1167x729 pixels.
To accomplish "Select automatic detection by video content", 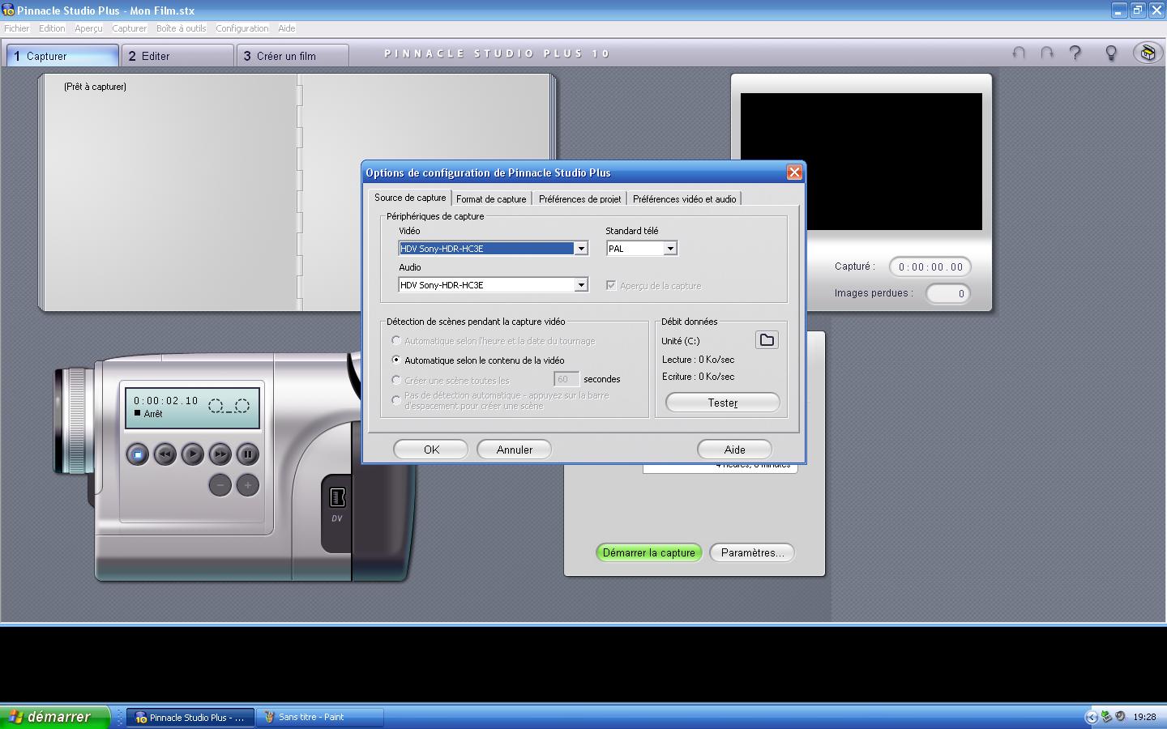I will [x=396, y=360].
